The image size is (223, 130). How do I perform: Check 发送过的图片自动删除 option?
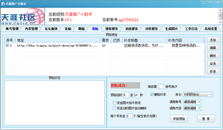(115, 108)
